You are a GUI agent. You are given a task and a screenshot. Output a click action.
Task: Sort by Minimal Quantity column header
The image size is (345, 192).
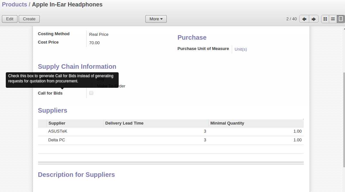(227, 123)
